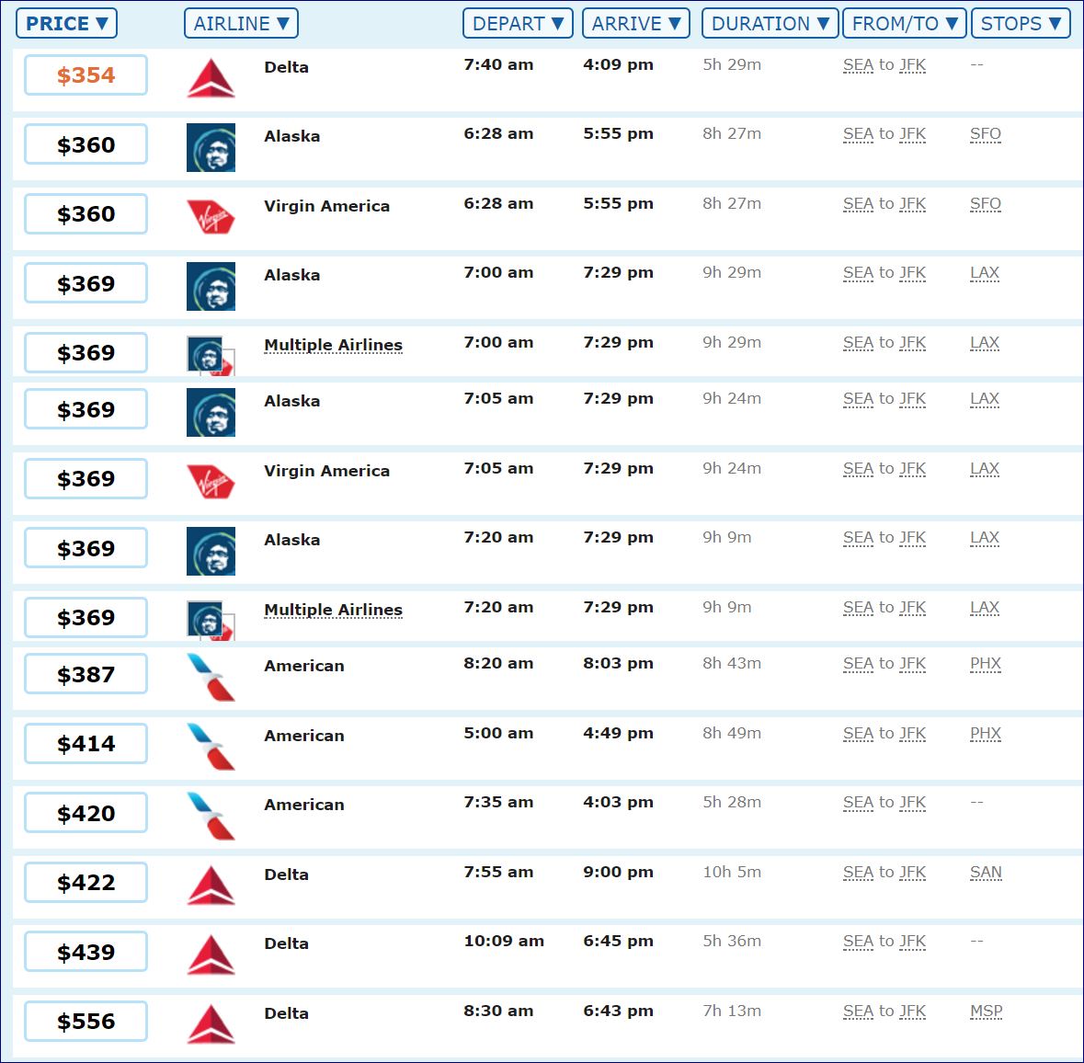The width and height of the screenshot is (1084, 1063).
Task: Open the MSP stop link on the $556 flight
Action: 986,1012
